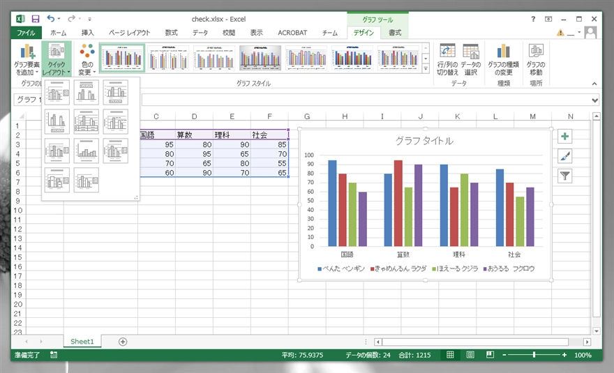Image resolution: width=614 pixels, height=373 pixels.
Task: Click the 100% zoom level
Action: 583,355
